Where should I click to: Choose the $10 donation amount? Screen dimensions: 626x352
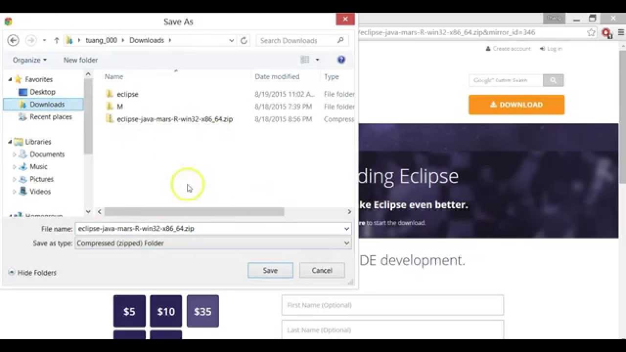click(166, 311)
